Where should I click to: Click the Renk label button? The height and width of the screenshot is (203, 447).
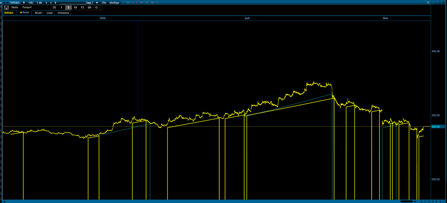26,13
